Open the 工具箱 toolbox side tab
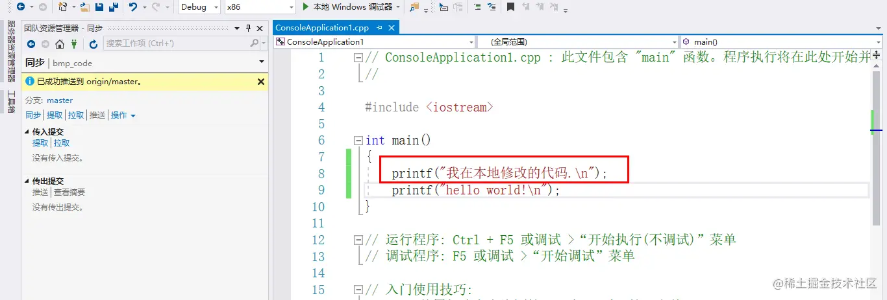This screenshot has height=300, width=887. point(11,102)
